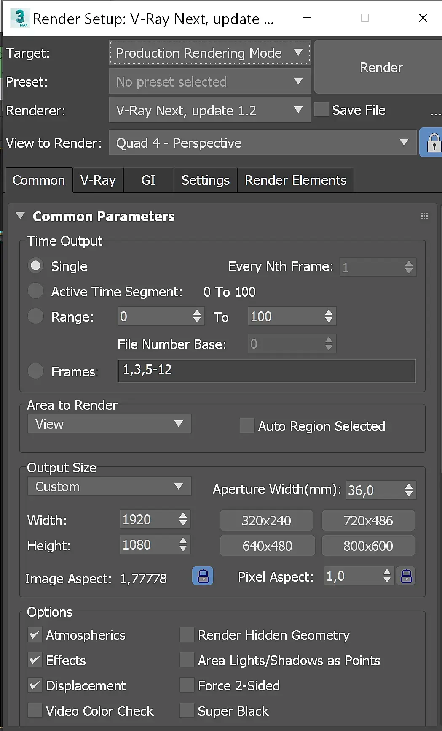Screen dimensions: 442x731
Task: Collapse the Common Parameters rollout
Action: coord(20,216)
